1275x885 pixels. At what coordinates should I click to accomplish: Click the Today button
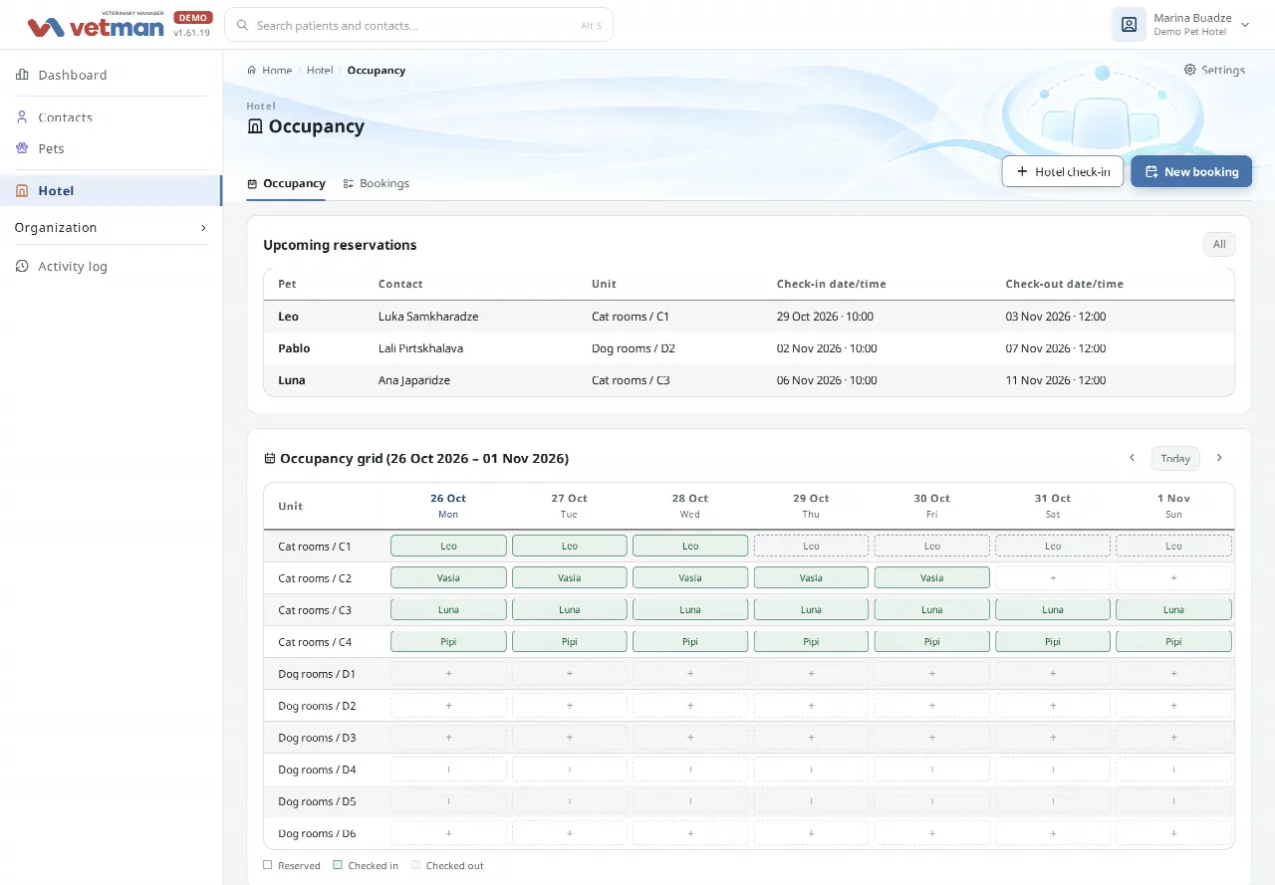1175,458
